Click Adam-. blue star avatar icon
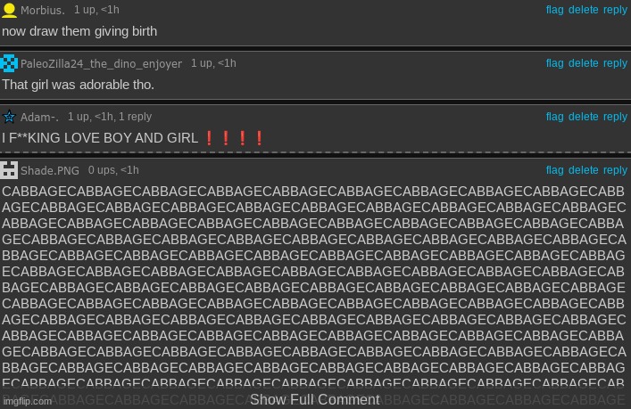 click(x=9, y=117)
